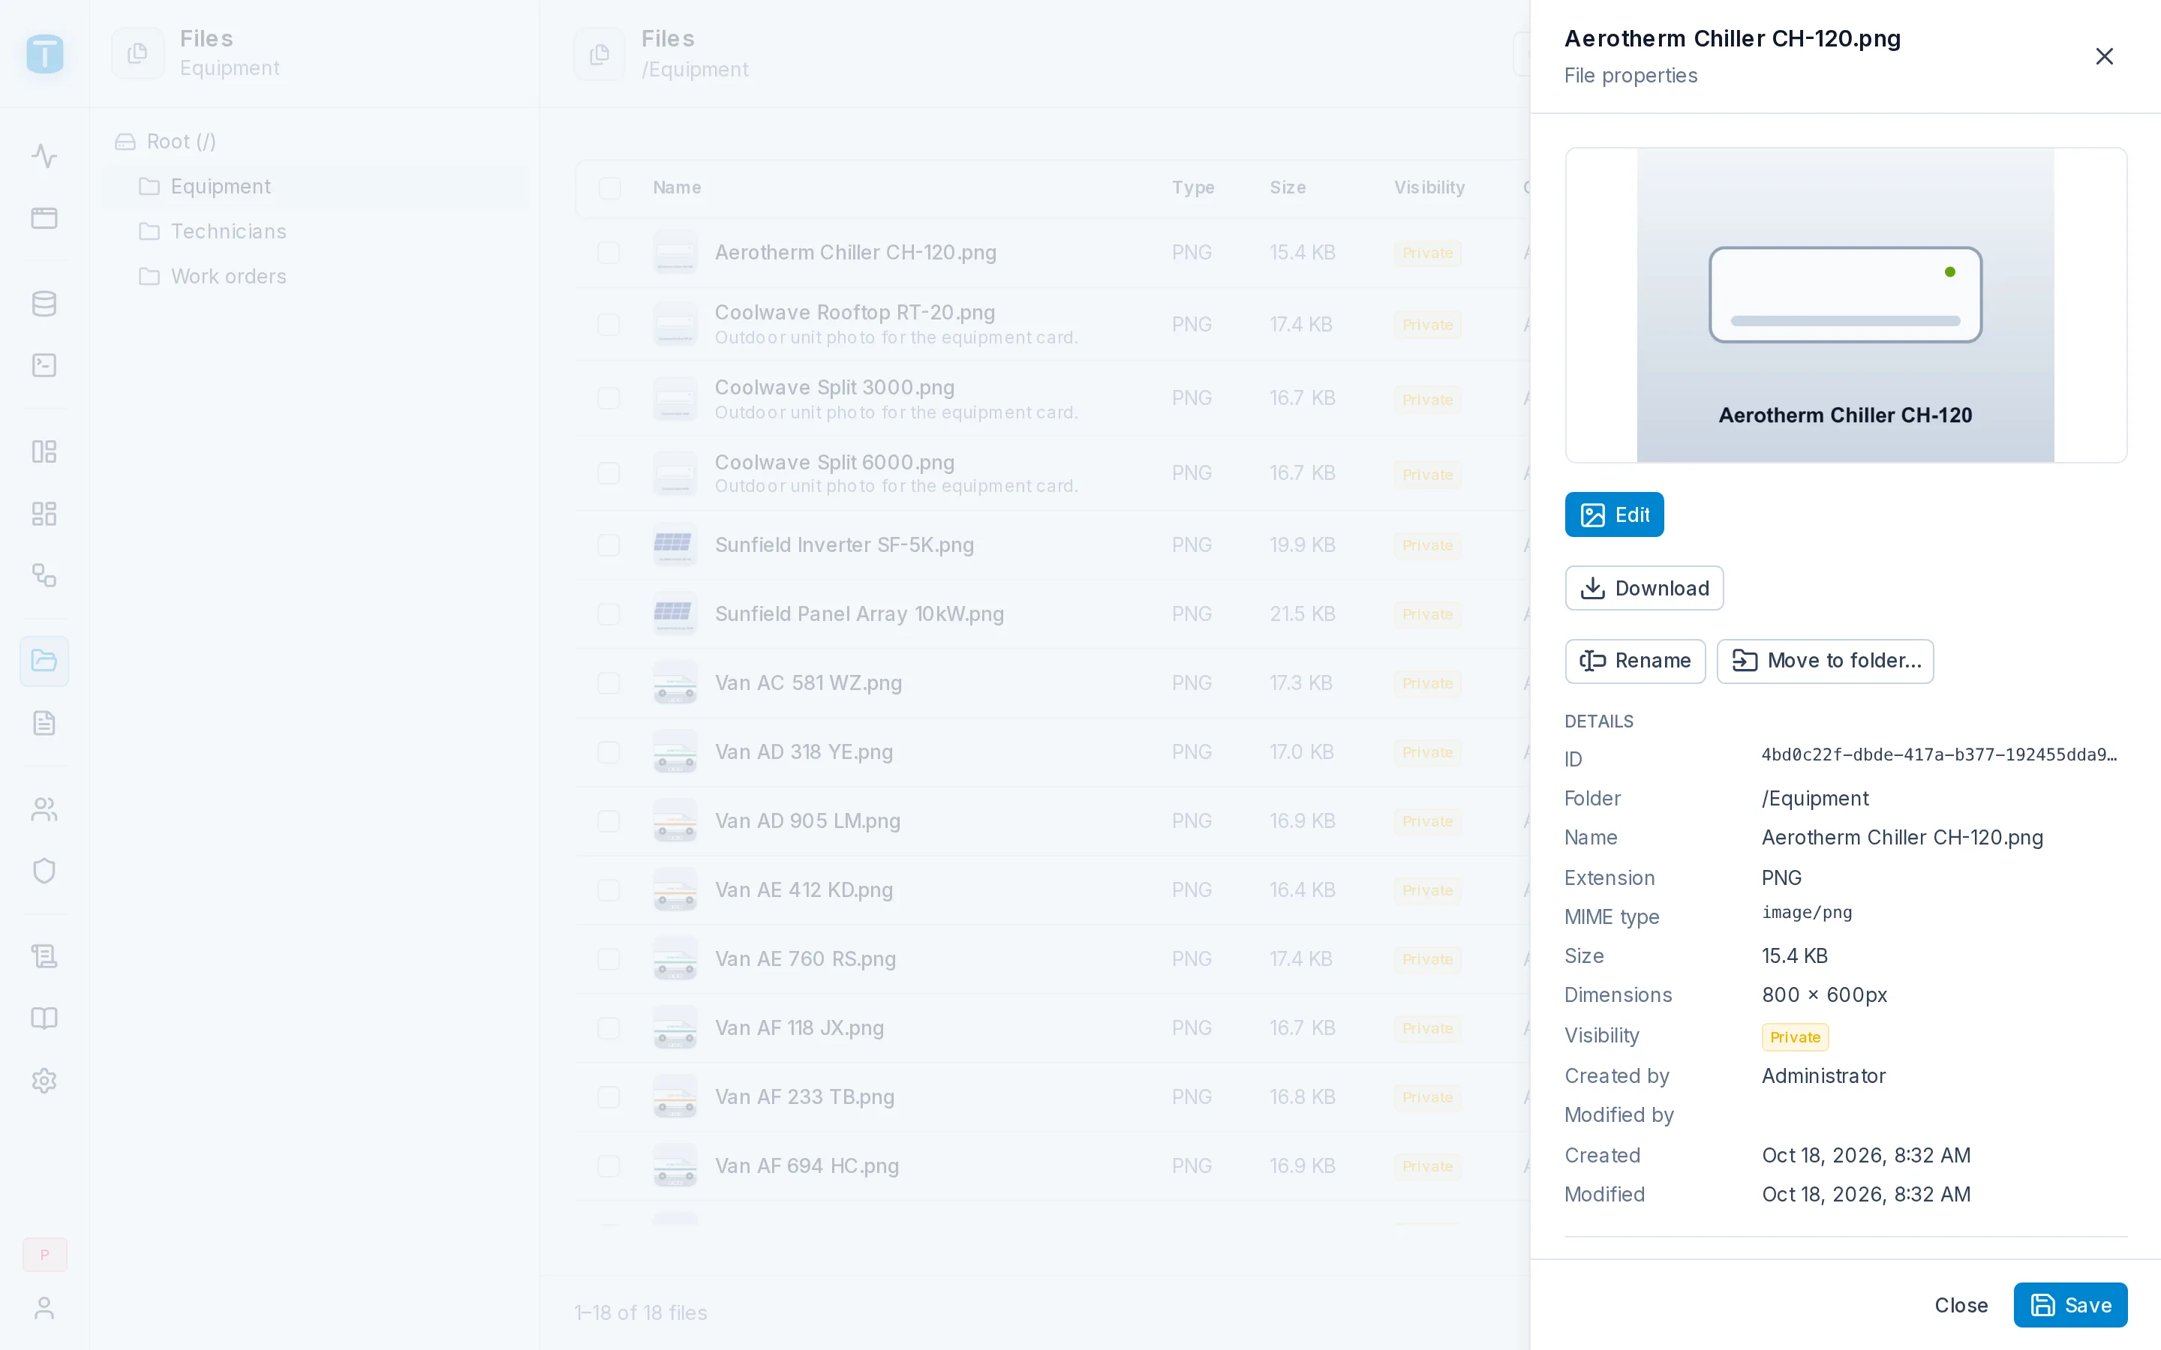Viewport: 2161px width, 1350px height.
Task: Open the settings gear icon in sidebar
Action: (x=44, y=1080)
